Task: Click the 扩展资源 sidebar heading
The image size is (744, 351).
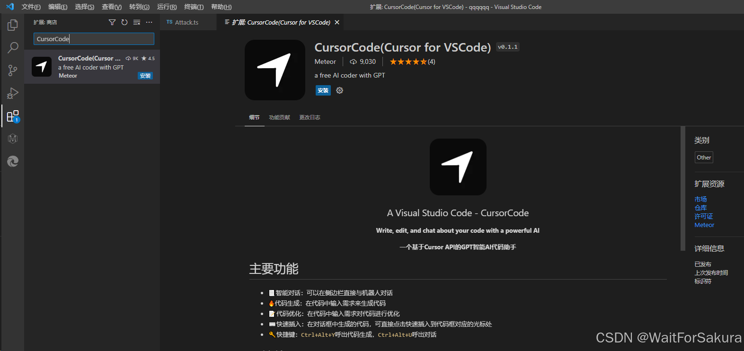Action: click(x=709, y=184)
